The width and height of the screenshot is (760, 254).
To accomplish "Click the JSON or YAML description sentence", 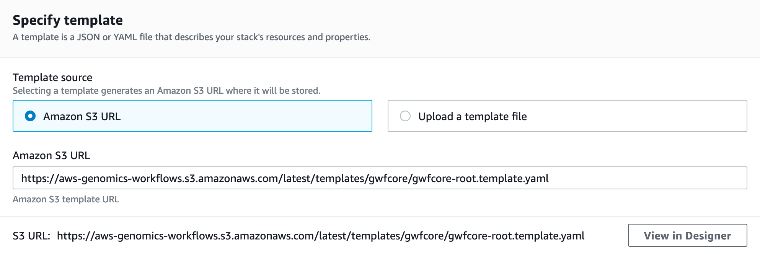I will pos(191,37).
